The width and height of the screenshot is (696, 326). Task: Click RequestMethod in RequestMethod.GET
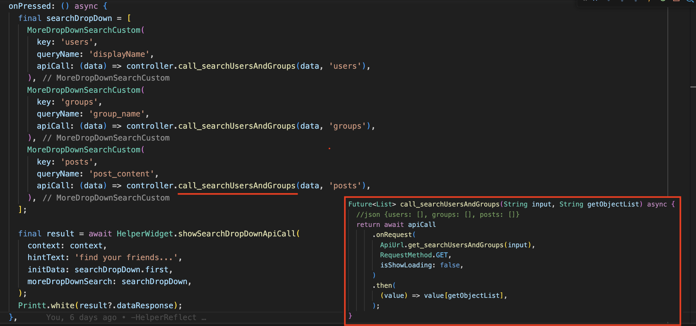click(406, 255)
